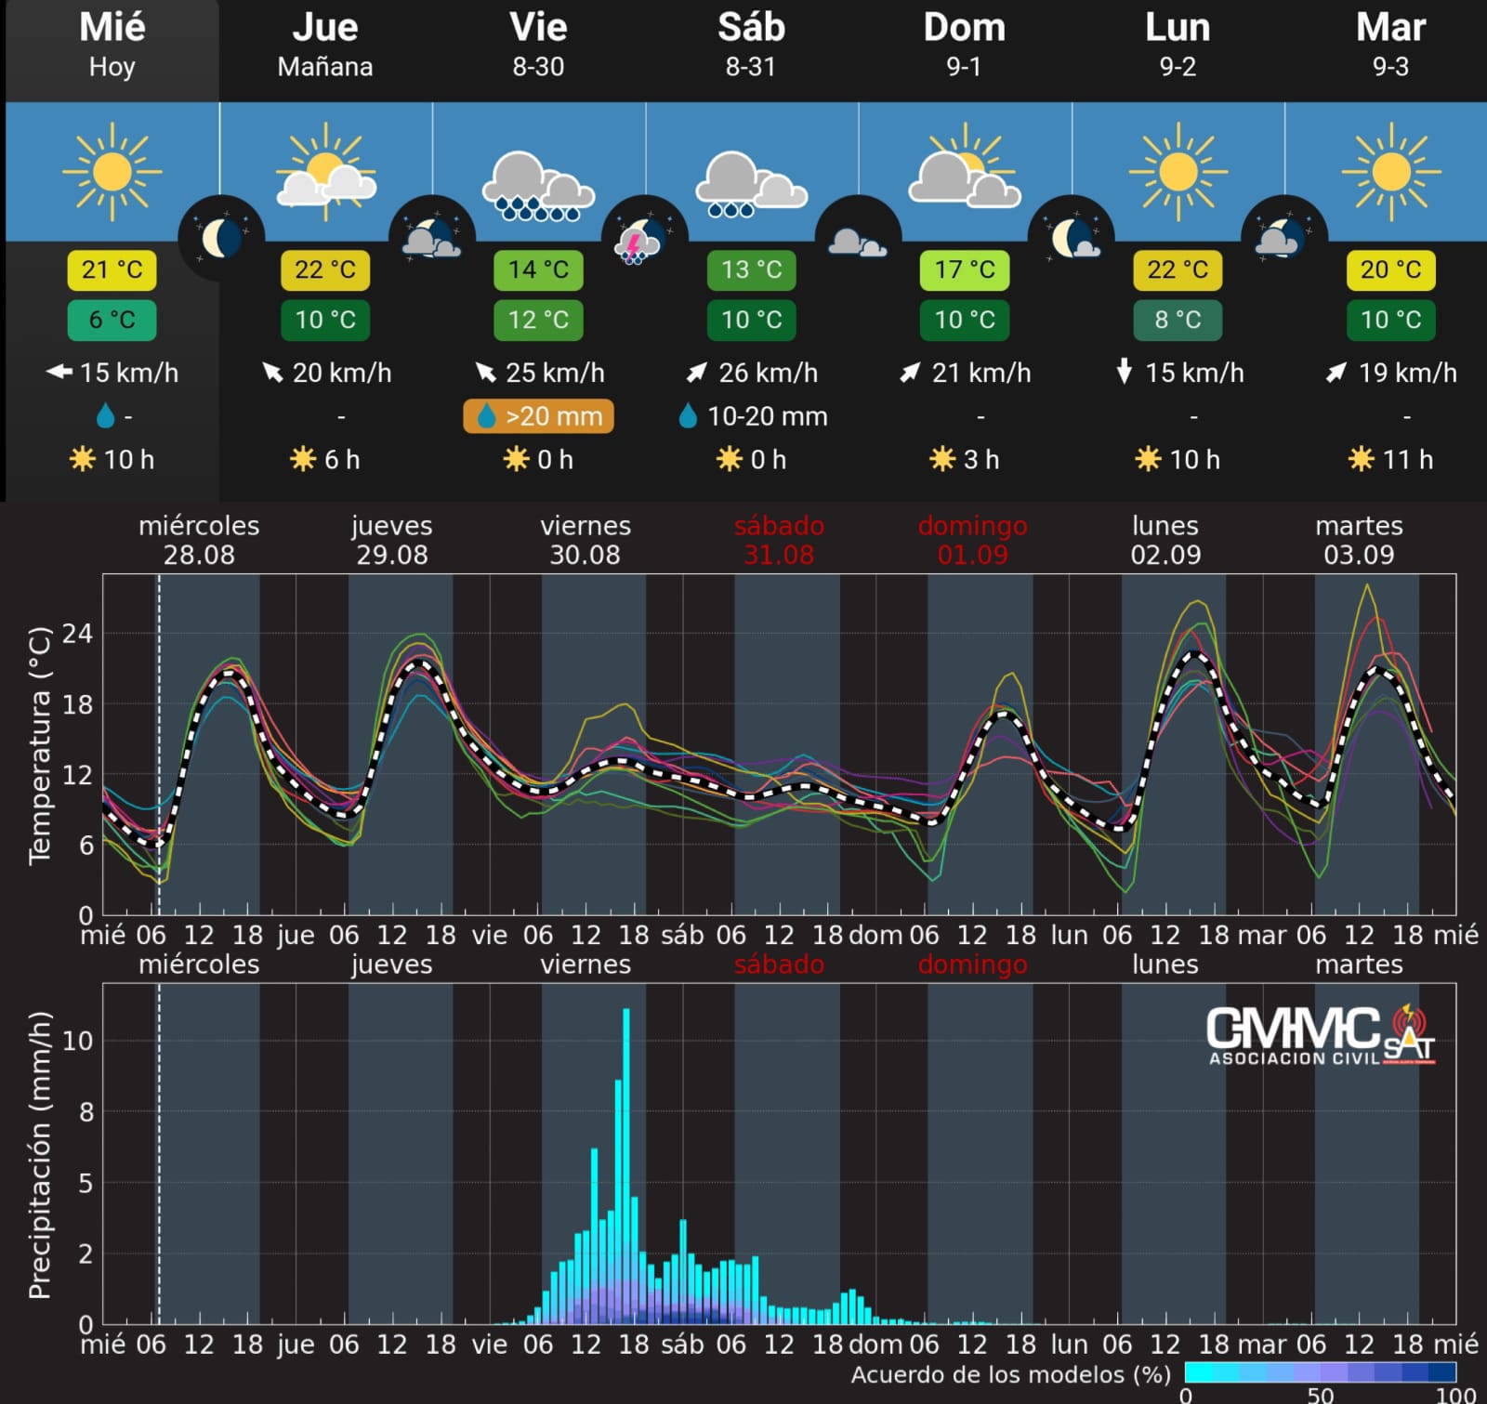The image size is (1487, 1404).
Task: Click Wednesday's 21 °C high temperature badge
Action: (112, 270)
